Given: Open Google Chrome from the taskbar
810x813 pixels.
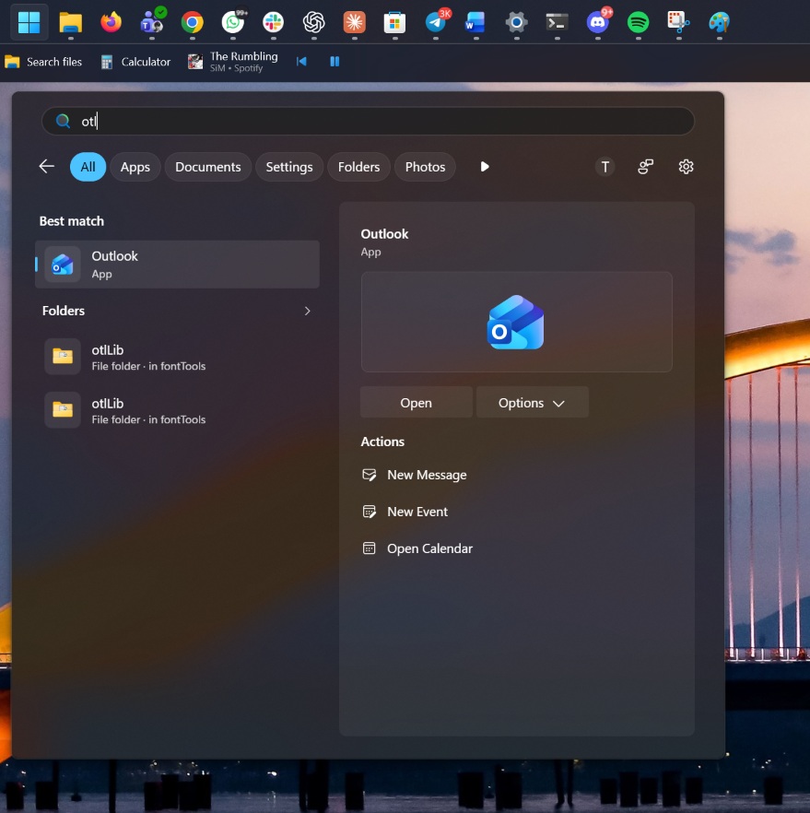Looking at the screenshot, I should 193,22.
